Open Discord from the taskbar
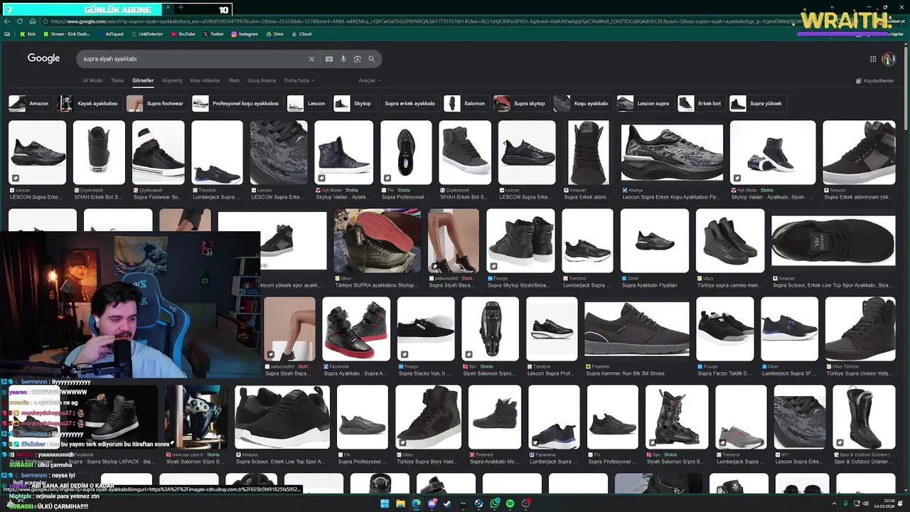 coord(432,503)
